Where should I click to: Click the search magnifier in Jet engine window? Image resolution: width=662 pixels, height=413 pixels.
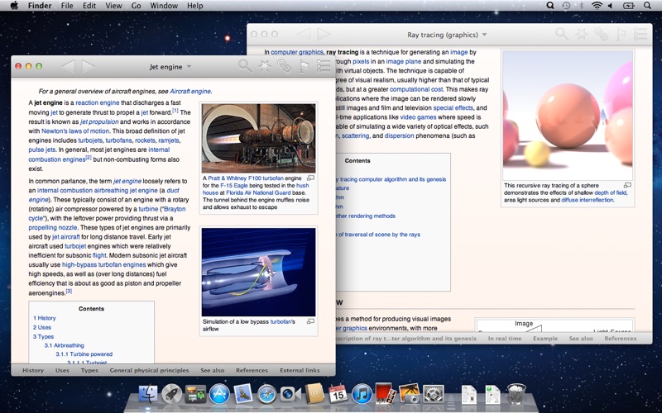(x=245, y=66)
